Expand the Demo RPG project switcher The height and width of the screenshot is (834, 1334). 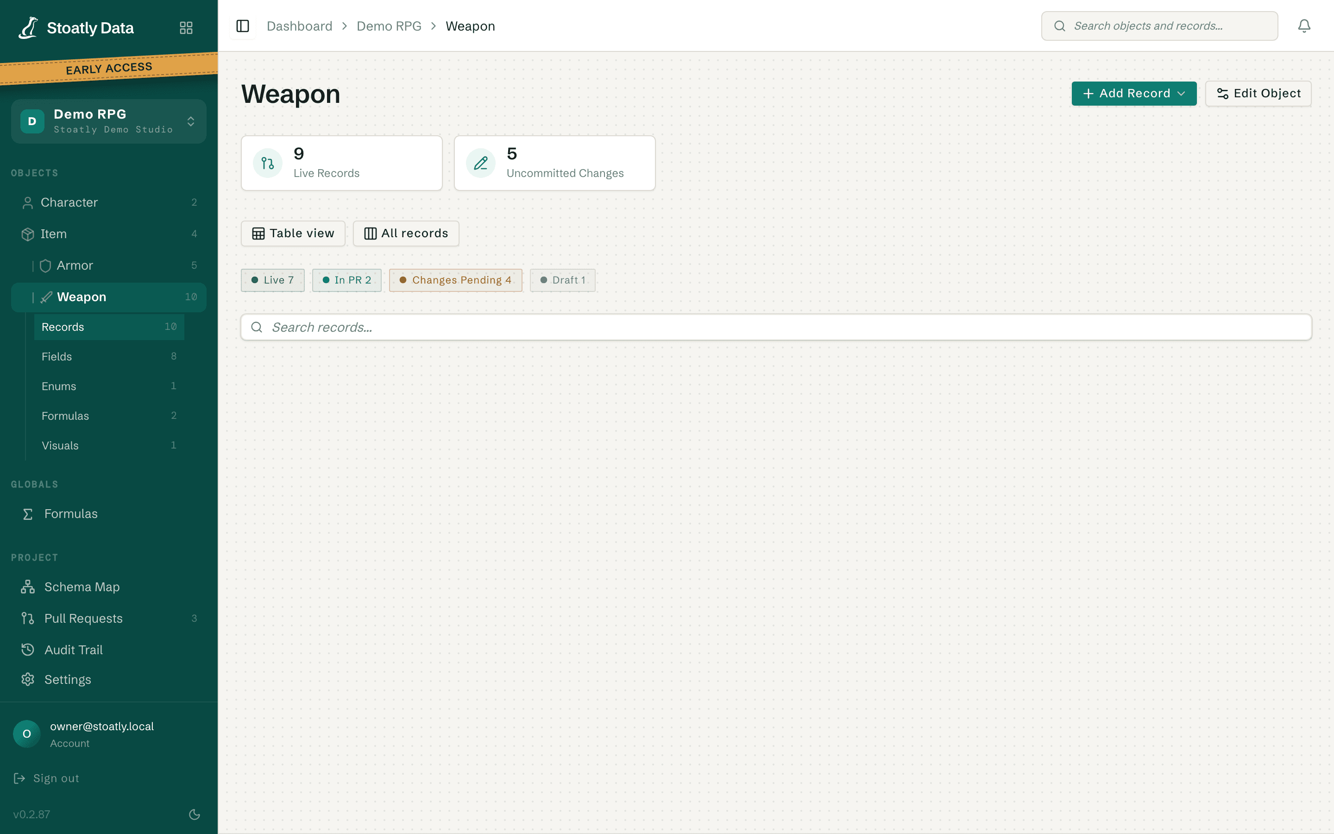(108, 121)
